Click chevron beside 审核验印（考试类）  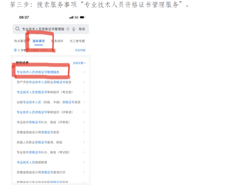point(84,92)
